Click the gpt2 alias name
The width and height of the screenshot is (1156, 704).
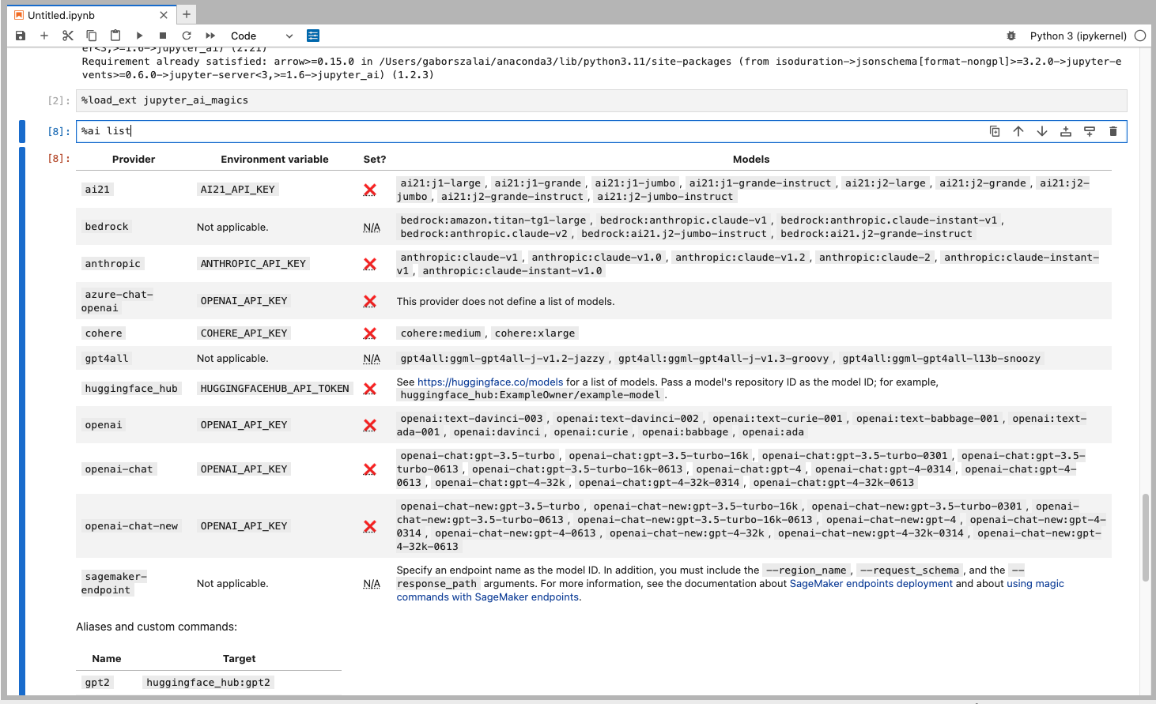click(x=98, y=683)
